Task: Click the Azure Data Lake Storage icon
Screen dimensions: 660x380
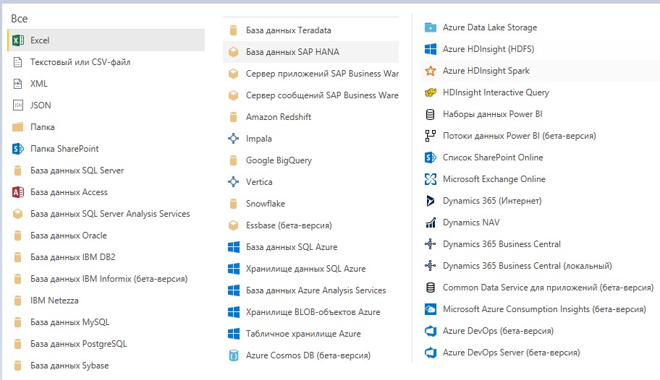Action: point(430,27)
